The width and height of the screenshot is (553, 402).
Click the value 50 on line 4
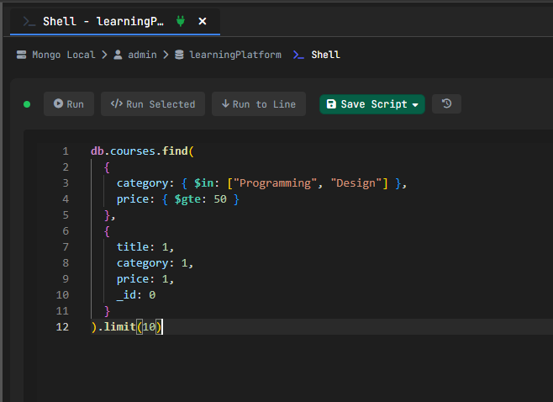coord(220,199)
